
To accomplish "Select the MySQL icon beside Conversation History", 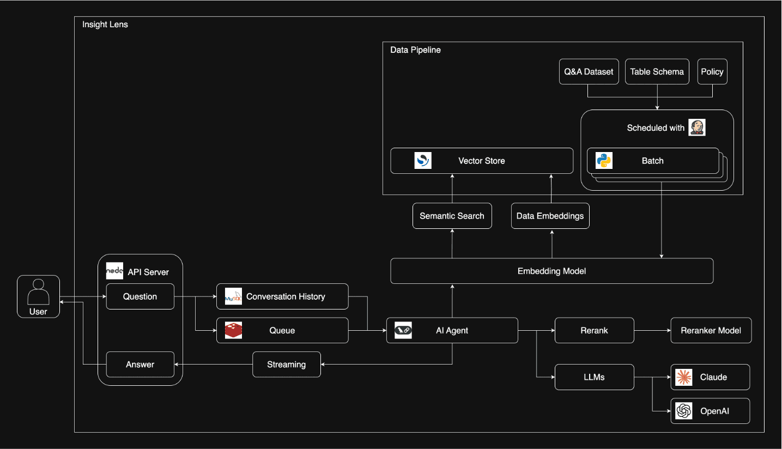I will tap(233, 296).
